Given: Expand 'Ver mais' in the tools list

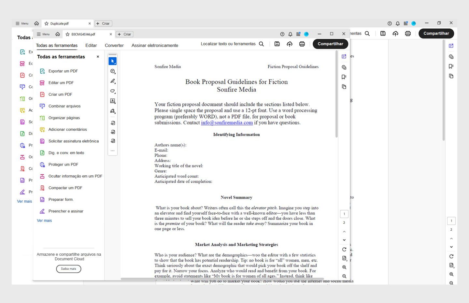Looking at the screenshot, I should click(x=44, y=221).
